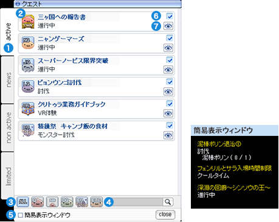Click 泥棒ポリン退治① in simple display window
This screenshot has height=222, width=279.
click(219, 144)
